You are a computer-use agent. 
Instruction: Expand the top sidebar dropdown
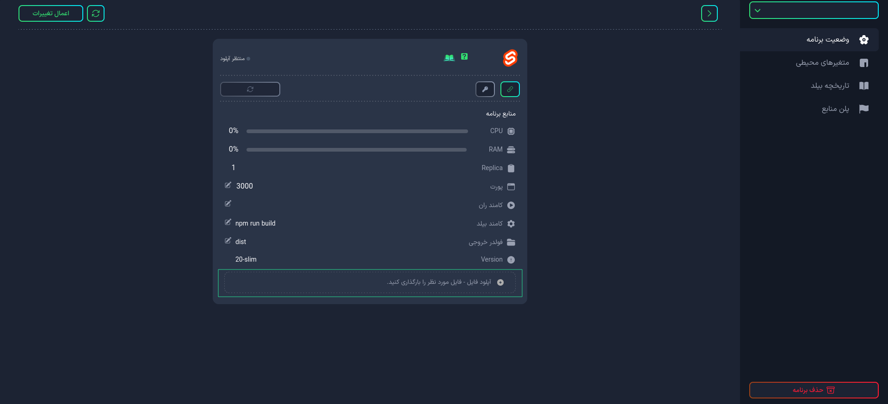tap(814, 10)
